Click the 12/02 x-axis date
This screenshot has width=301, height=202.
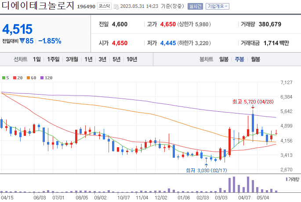161,198
